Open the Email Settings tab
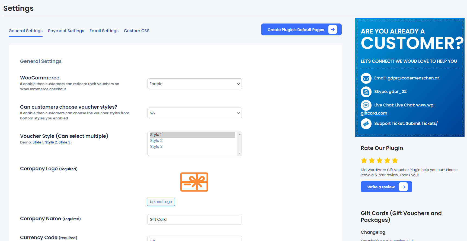 [104, 31]
